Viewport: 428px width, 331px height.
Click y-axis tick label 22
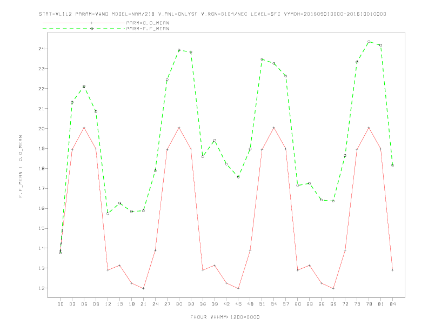[x=42, y=89]
